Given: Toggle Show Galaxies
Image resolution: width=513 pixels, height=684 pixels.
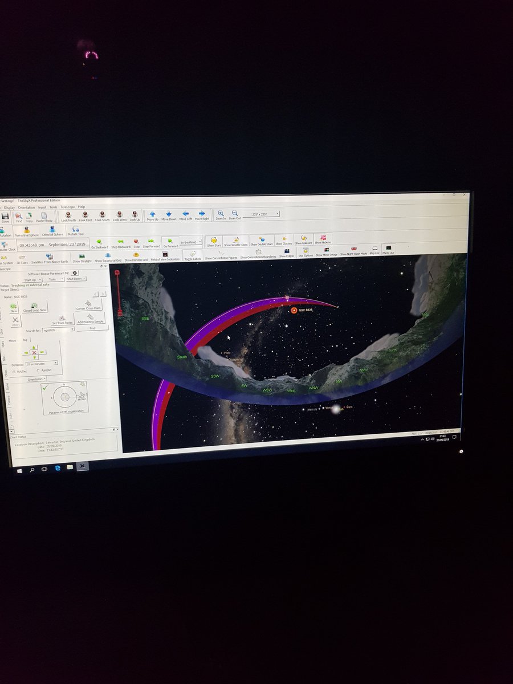Looking at the screenshot, I should tap(303, 240).
